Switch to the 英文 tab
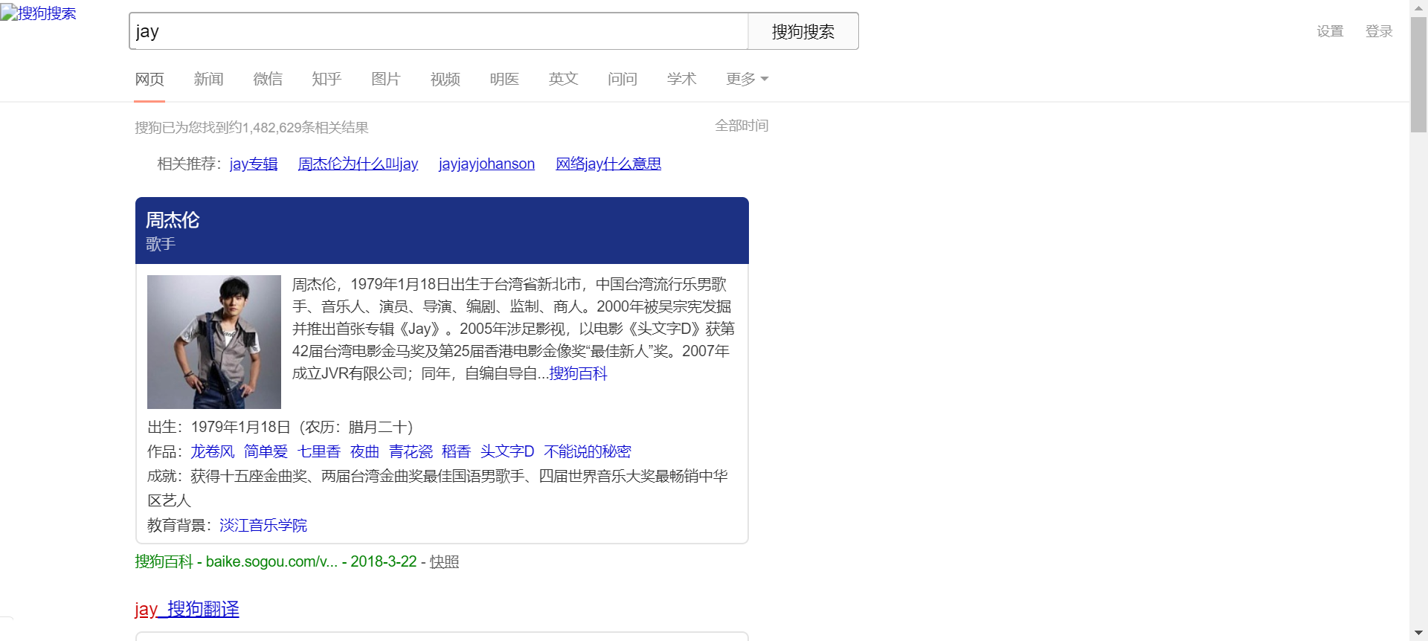The height and width of the screenshot is (641, 1428). coord(563,79)
